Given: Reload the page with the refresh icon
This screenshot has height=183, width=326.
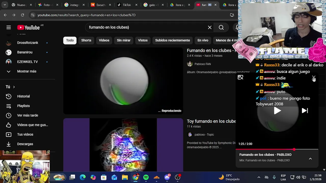Looking at the screenshot, I should pyautogui.click(x=22, y=15).
